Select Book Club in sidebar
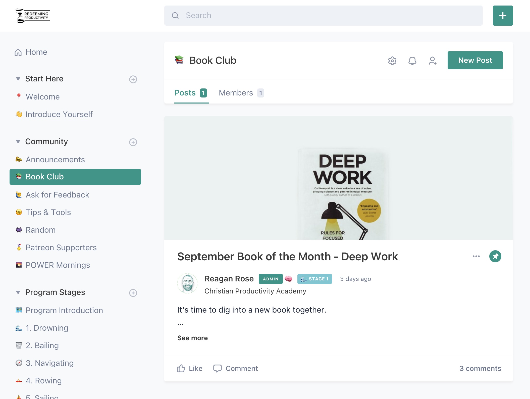 coord(75,177)
